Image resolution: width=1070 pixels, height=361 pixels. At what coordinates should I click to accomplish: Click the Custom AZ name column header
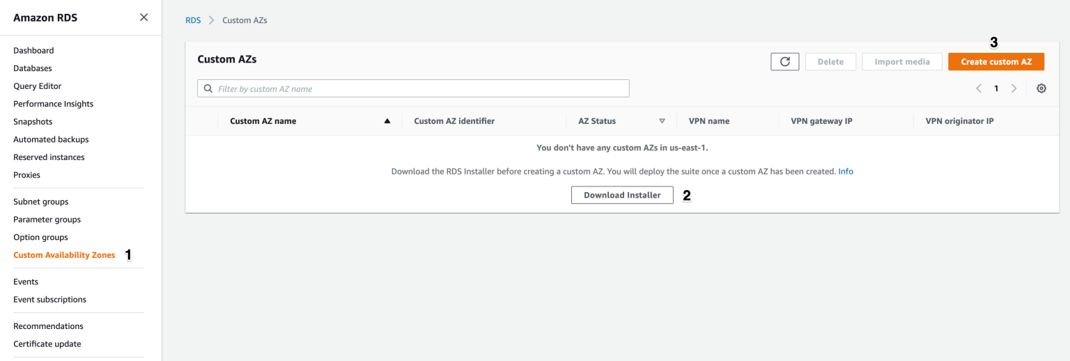click(x=263, y=121)
